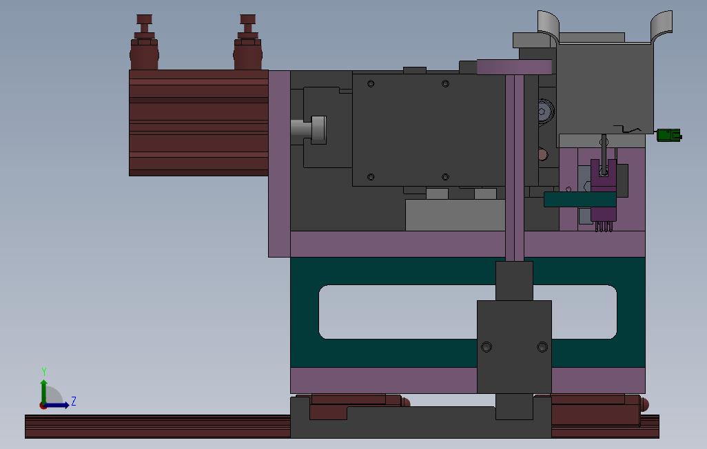
Task: Select the small teal horizontal bar
Action: coord(580,199)
